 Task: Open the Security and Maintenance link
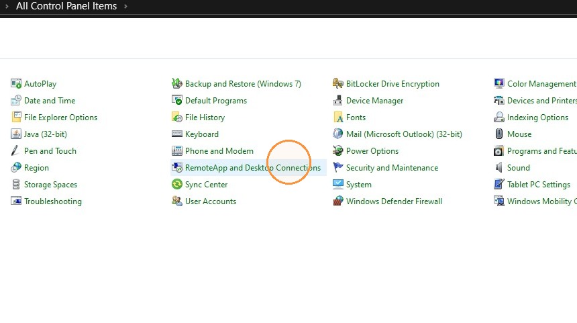tap(392, 168)
